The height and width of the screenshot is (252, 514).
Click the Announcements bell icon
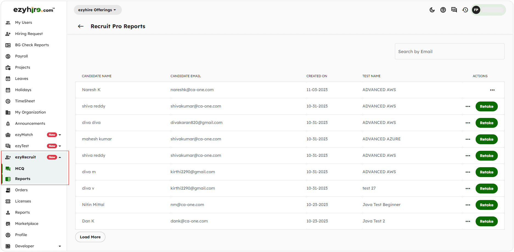pos(8,123)
